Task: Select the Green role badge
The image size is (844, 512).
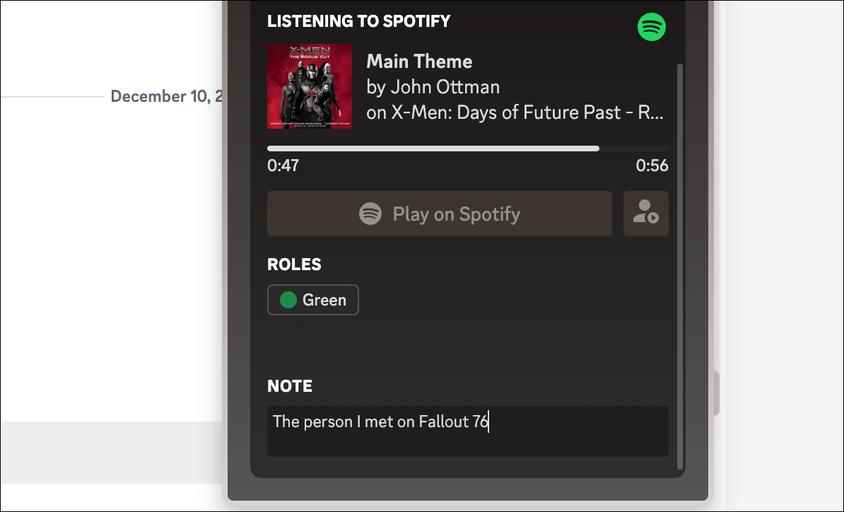Action: point(312,300)
